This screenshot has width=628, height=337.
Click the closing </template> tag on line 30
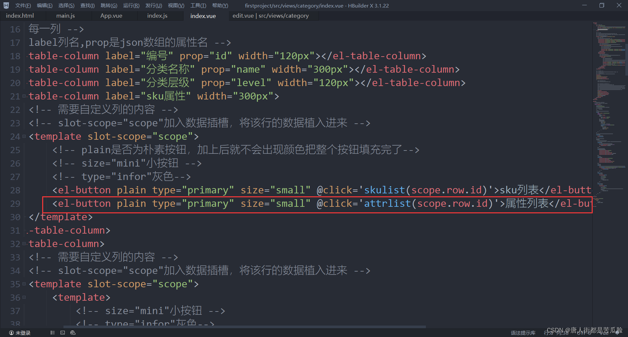pyautogui.click(x=61, y=217)
